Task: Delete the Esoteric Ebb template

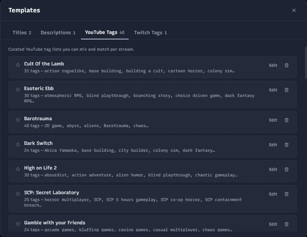Action: point(286,90)
